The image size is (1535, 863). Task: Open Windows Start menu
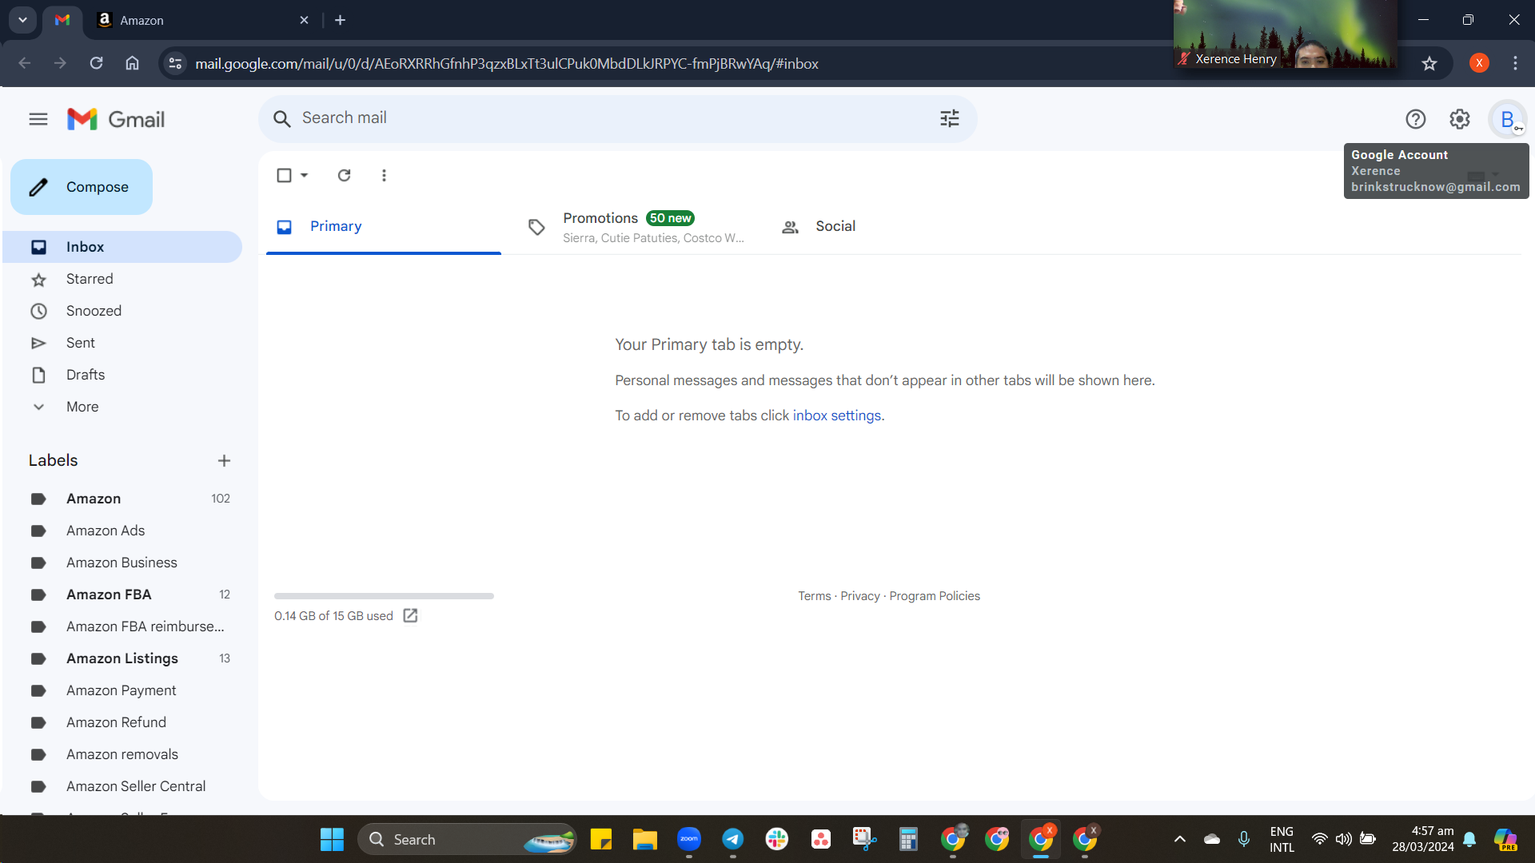[332, 839]
